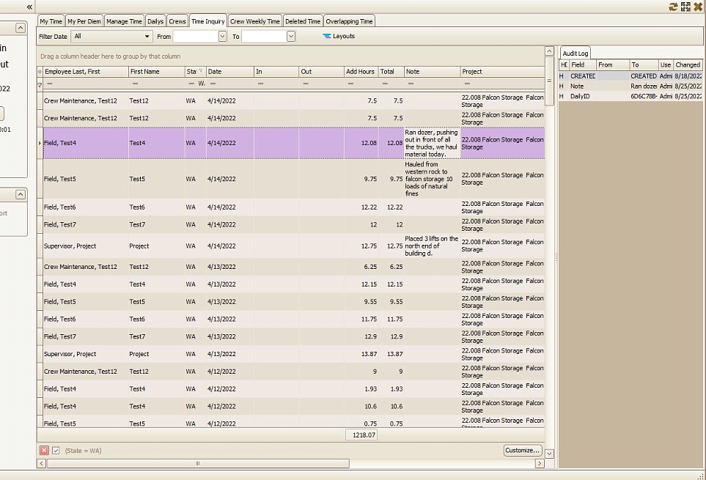Screen dimensions: 706x480
Task: Click the Customize... button
Action: (523, 451)
